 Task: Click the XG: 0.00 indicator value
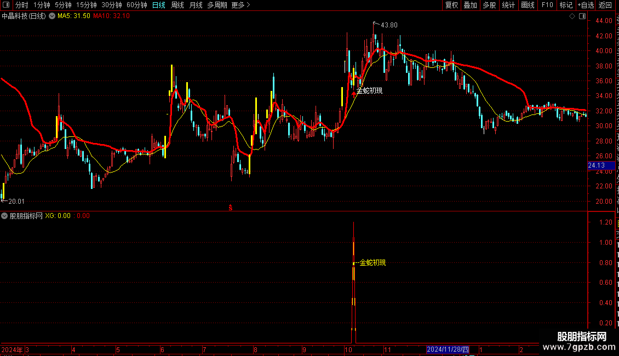click(x=58, y=216)
